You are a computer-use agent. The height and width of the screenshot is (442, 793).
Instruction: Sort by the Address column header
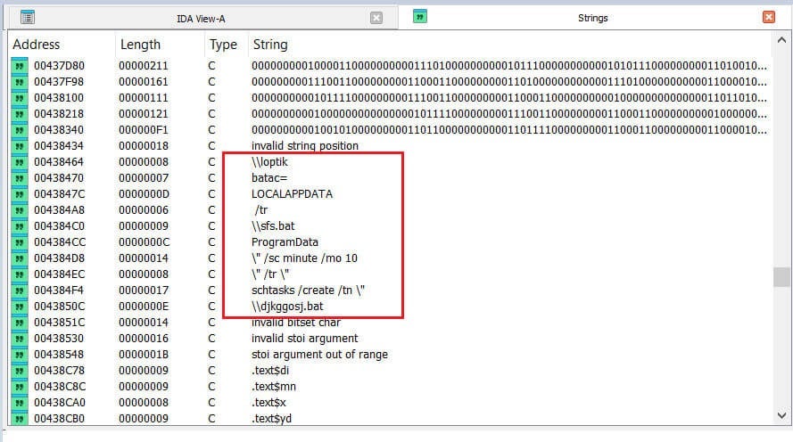tap(37, 45)
